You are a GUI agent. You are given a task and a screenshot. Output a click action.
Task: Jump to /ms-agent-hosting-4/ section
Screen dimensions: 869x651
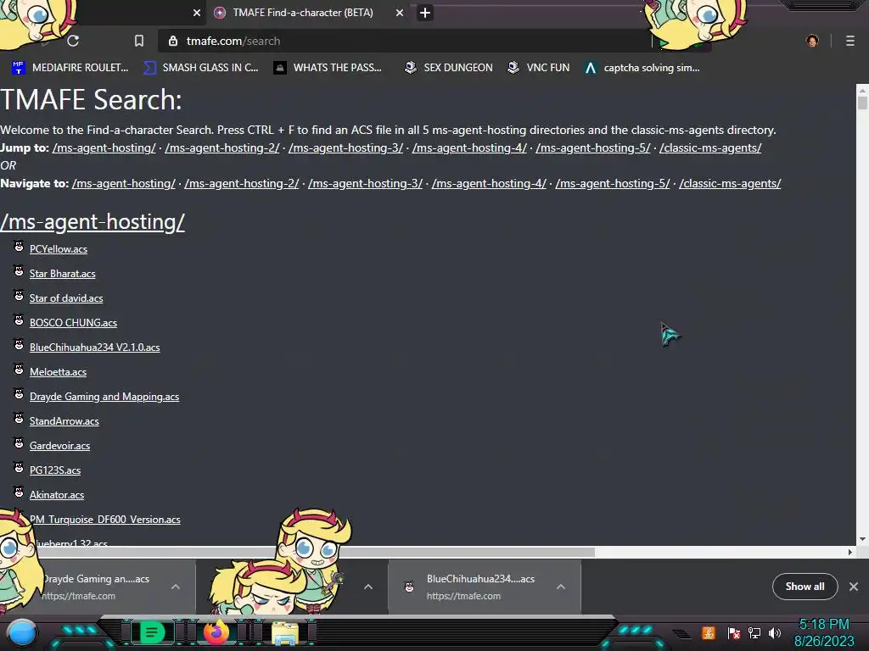pyautogui.click(x=469, y=147)
